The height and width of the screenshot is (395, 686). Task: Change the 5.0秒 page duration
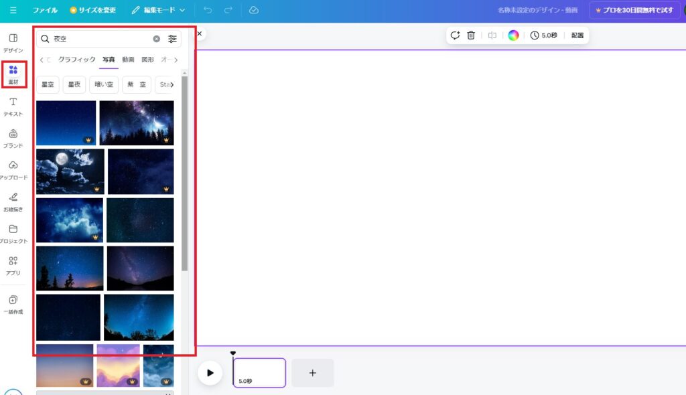(x=544, y=35)
